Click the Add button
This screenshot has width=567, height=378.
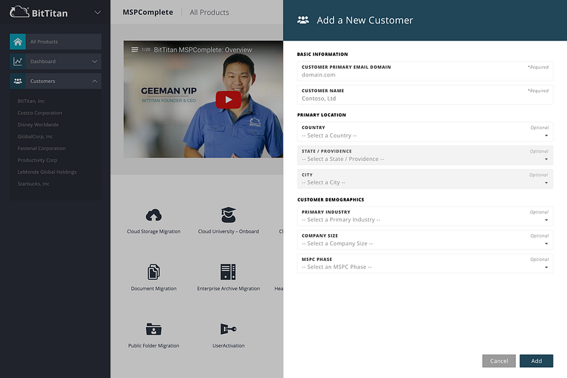(537, 361)
